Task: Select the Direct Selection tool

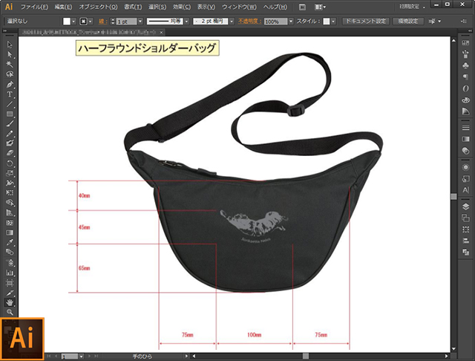Action: 10,54
